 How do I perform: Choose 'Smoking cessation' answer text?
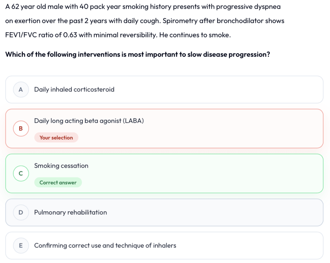[x=61, y=166]
